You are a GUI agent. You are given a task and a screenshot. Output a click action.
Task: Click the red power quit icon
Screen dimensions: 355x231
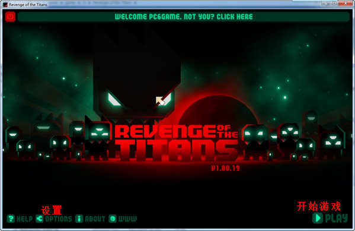coord(10,17)
